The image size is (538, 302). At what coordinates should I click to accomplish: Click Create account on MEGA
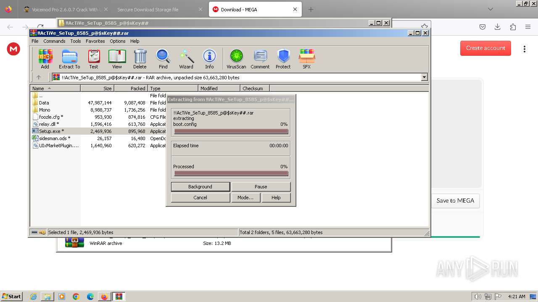click(485, 48)
